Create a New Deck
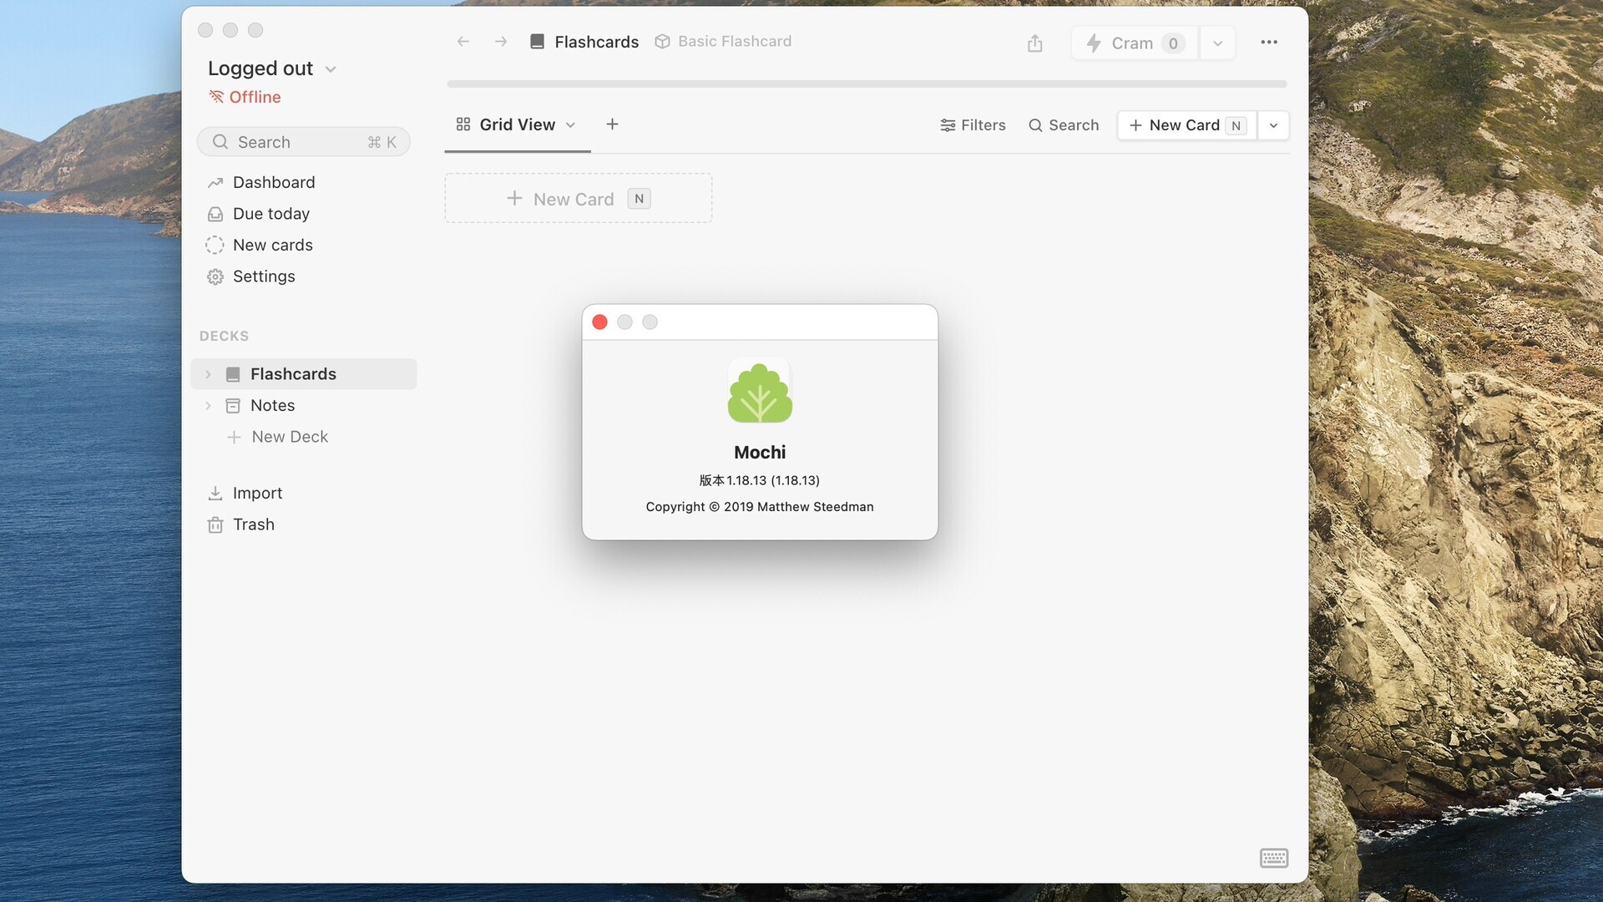1603x902 pixels. 279,438
